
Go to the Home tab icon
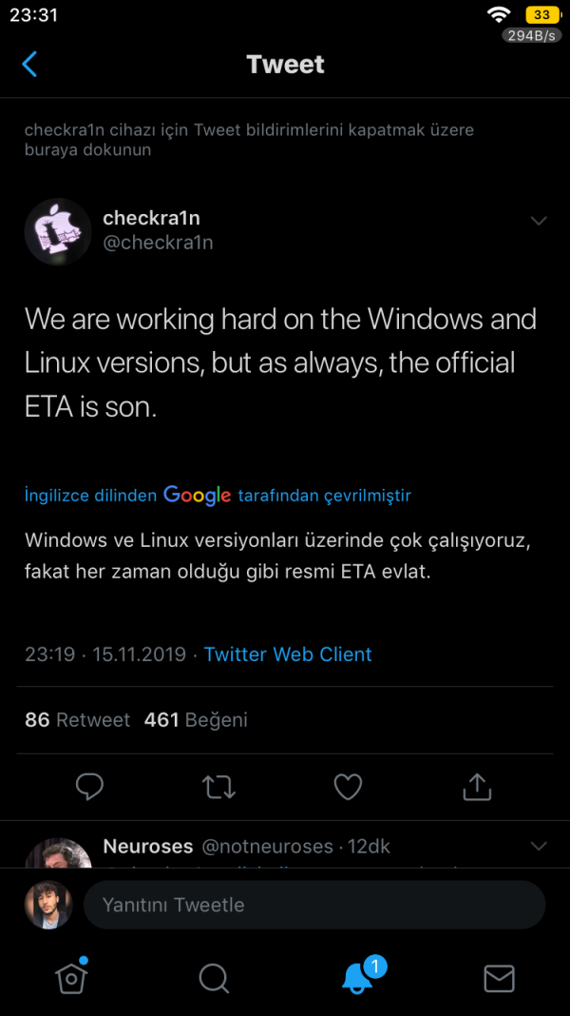71,978
